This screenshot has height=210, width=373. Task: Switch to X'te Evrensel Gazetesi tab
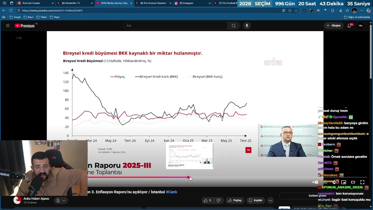click(153, 3)
